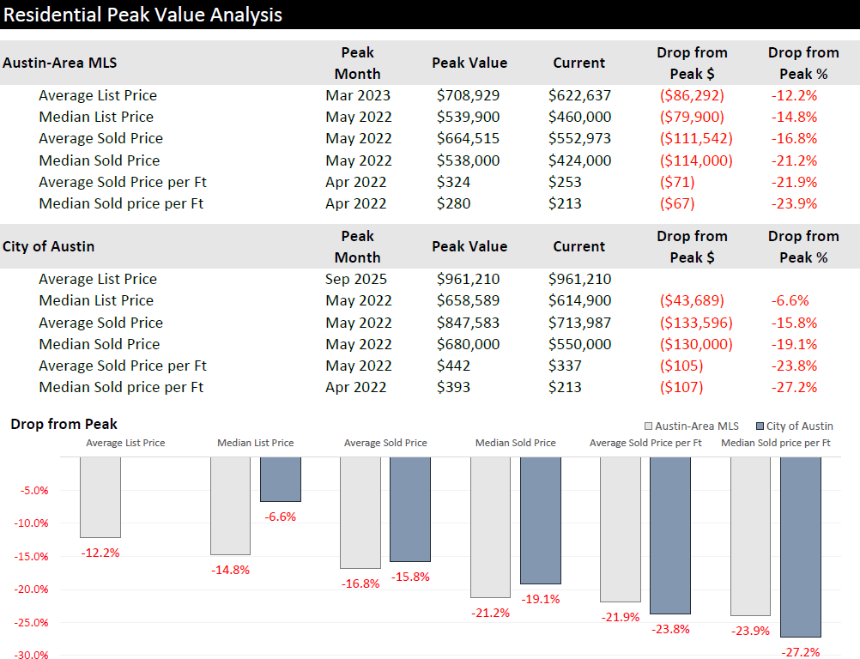Click the Median Sold Price chart category label

515,443
